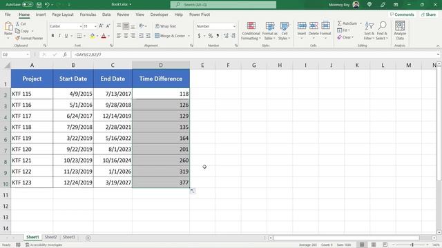Viewport: 442px width, 248px height.
Task: Switch to Page Break Preview in status bar
Action: (385, 245)
